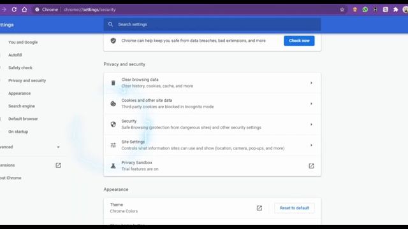
Task: Select You and Google in sidebar
Action: pos(23,42)
